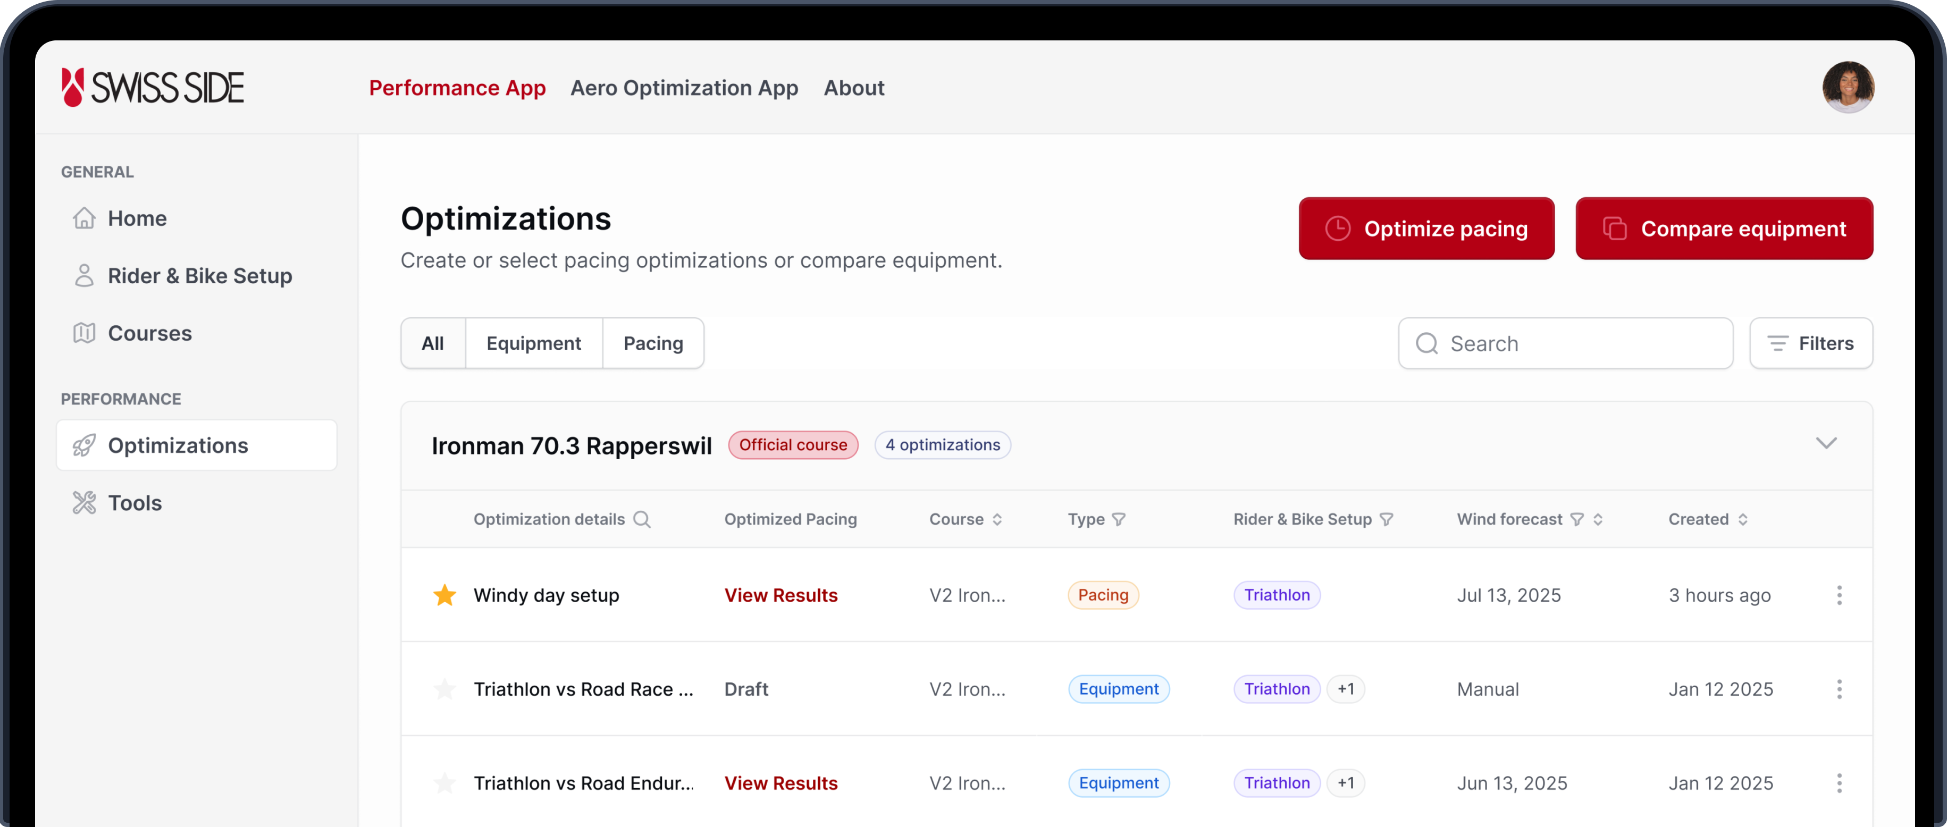Open more options for Triathlon vs Road Endur
The width and height of the screenshot is (1948, 827).
point(1839,782)
